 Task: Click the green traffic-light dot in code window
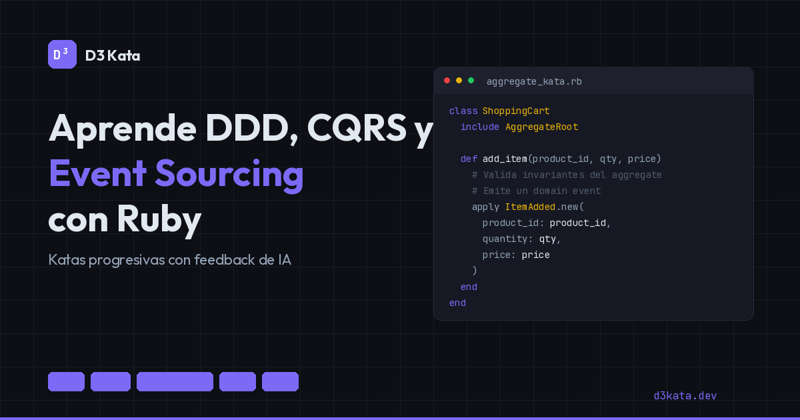coord(471,81)
